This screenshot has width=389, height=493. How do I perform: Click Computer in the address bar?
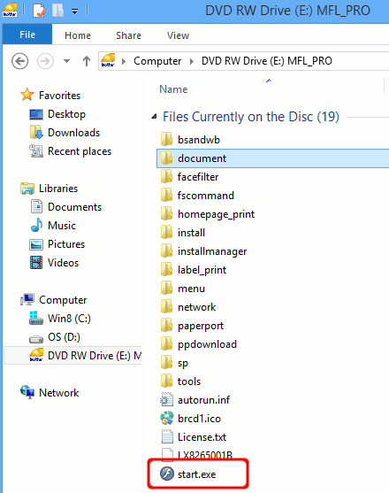tap(157, 61)
